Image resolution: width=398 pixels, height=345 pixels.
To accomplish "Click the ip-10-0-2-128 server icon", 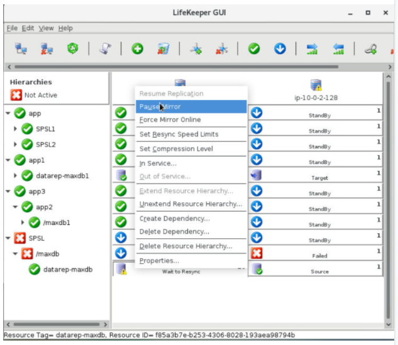I will click(x=316, y=85).
